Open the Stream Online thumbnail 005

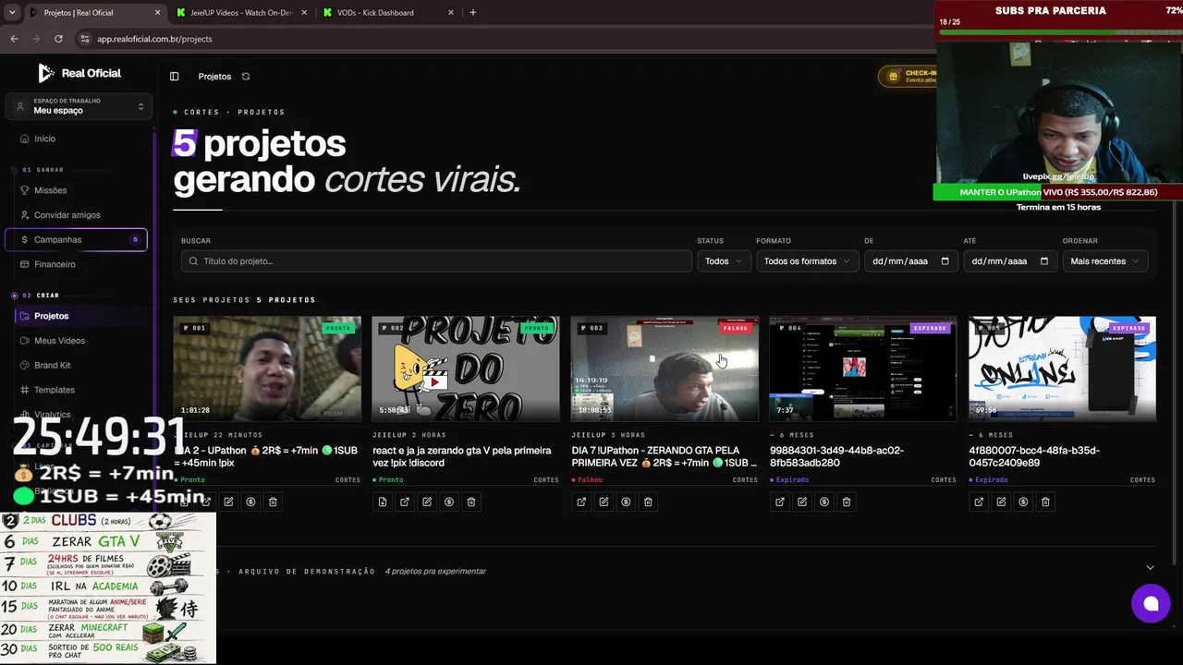[x=1062, y=369]
